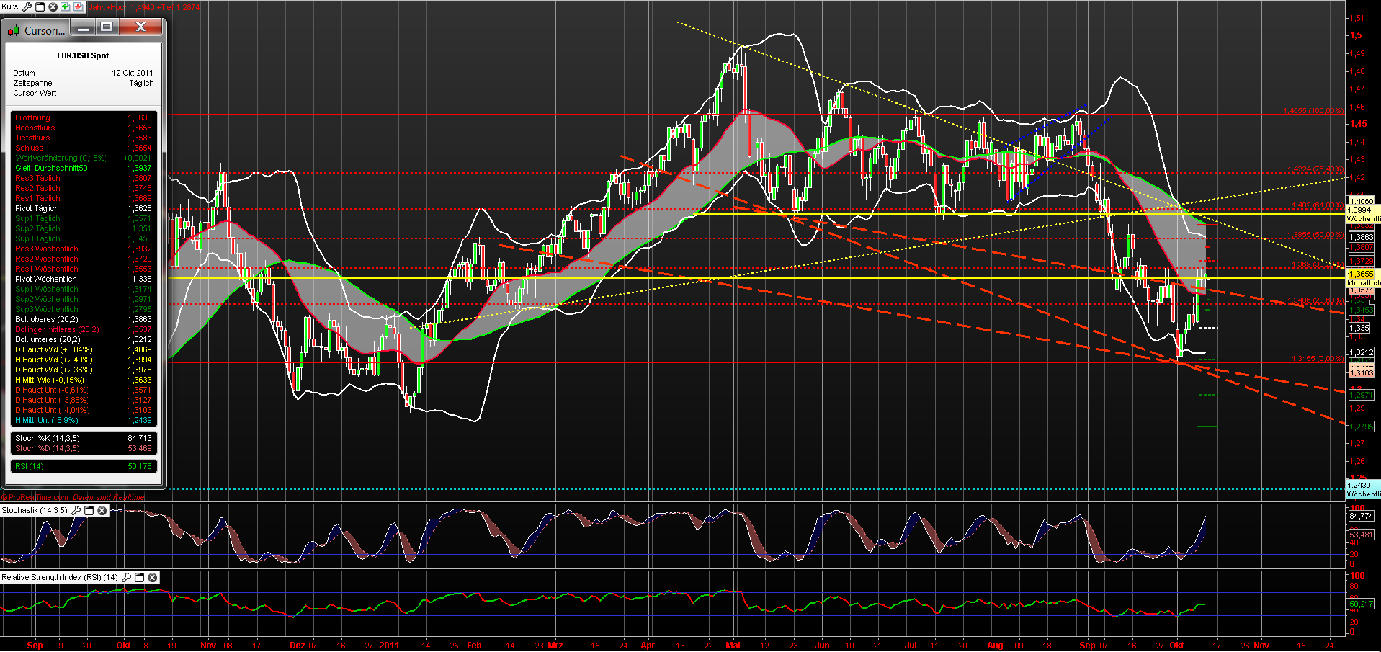
Task: Click the candlestick icon on the Cursori titlebar
Action: pos(12,30)
